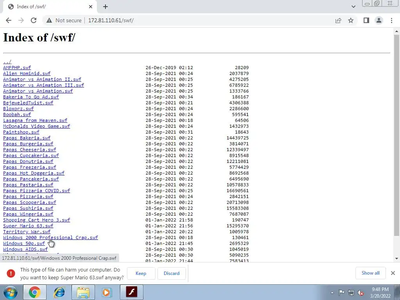The image size is (400, 300).
Task: Open Shopping Cart Hero 3.swf
Action: tap(36, 220)
